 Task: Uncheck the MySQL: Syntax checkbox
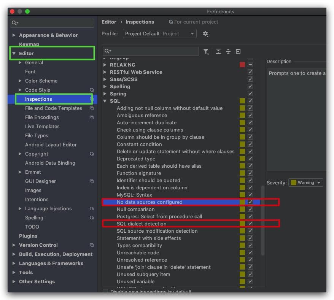250,195
